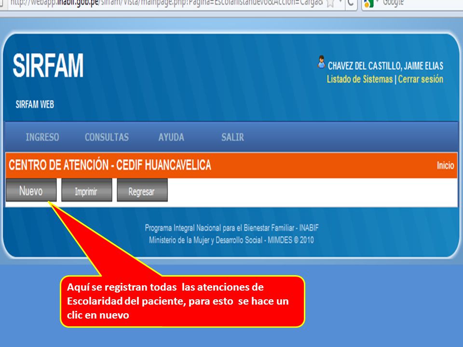This screenshot has width=463, height=347.
Task: Open the AYUDA menu
Action: click(x=171, y=137)
